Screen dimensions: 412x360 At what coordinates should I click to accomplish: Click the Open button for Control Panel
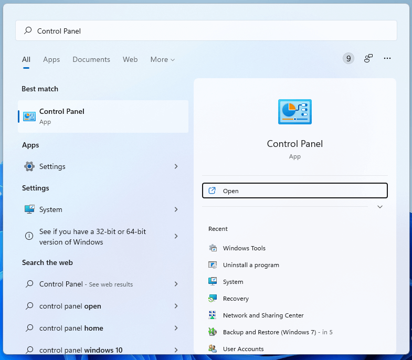pos(295,190)
